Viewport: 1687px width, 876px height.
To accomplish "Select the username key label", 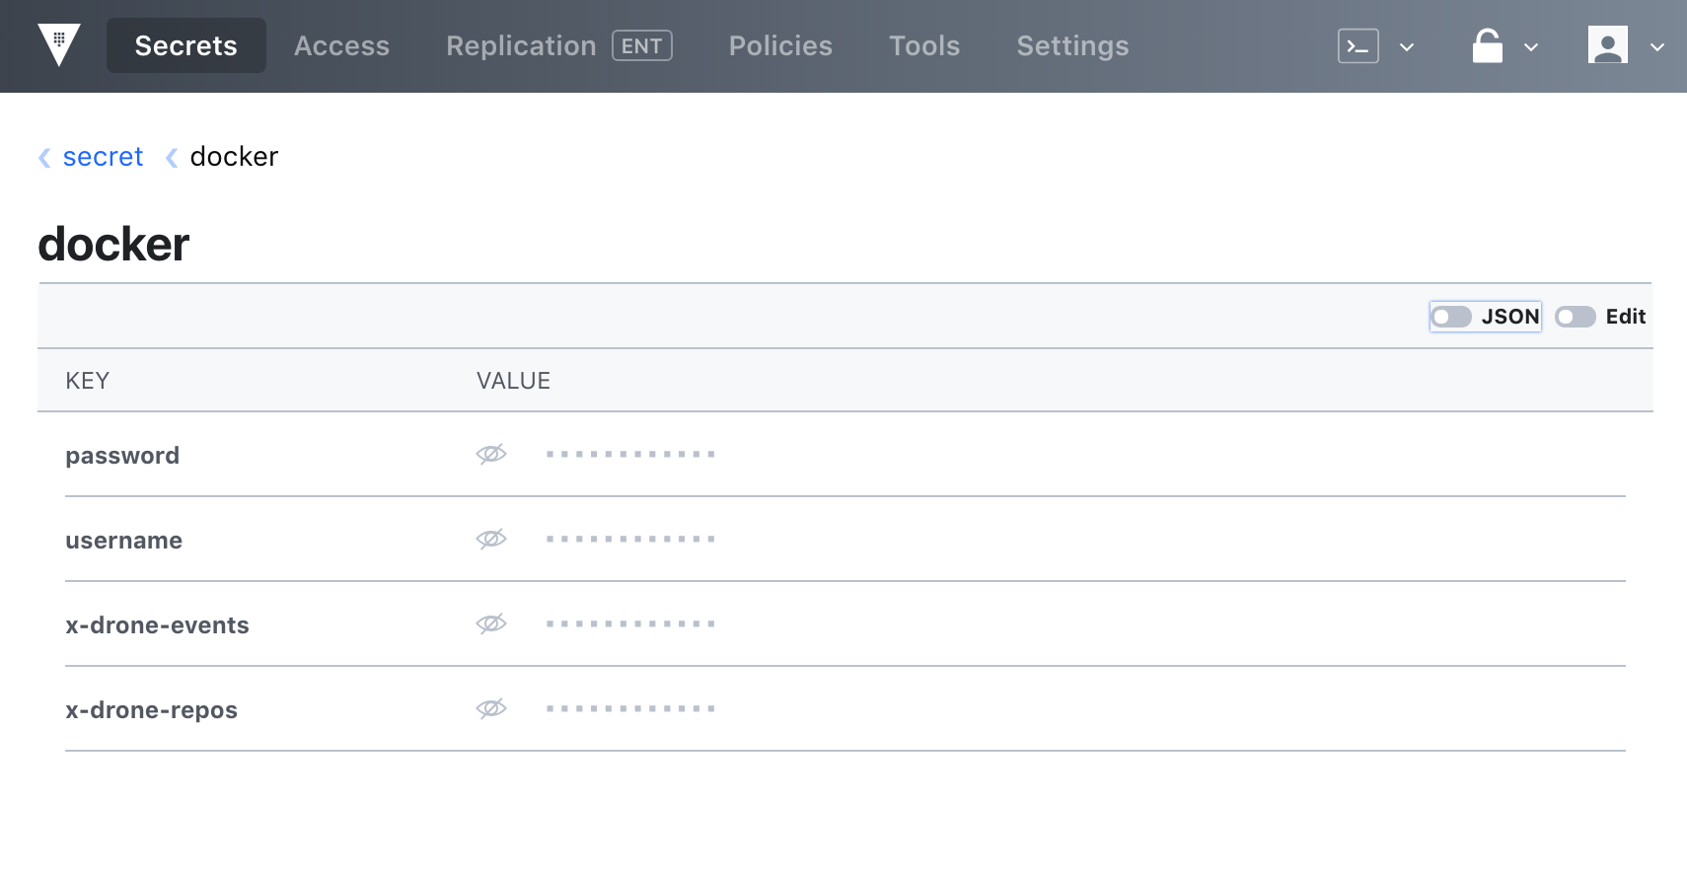I will click(123, 541).
